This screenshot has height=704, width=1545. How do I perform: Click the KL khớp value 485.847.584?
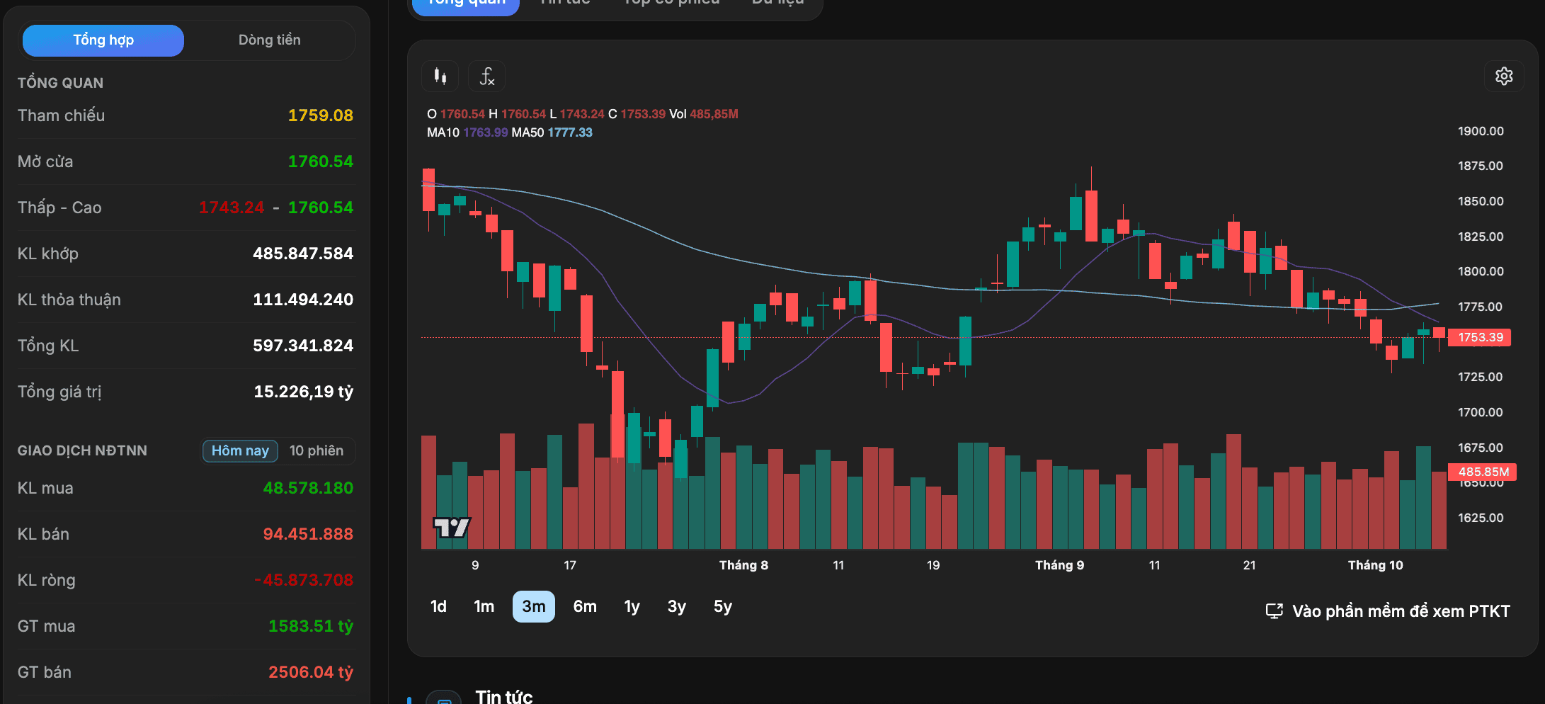303,254
